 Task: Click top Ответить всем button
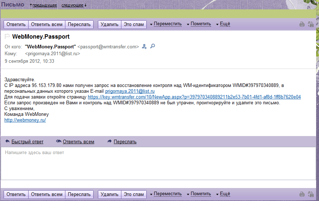tap(47, 25)
